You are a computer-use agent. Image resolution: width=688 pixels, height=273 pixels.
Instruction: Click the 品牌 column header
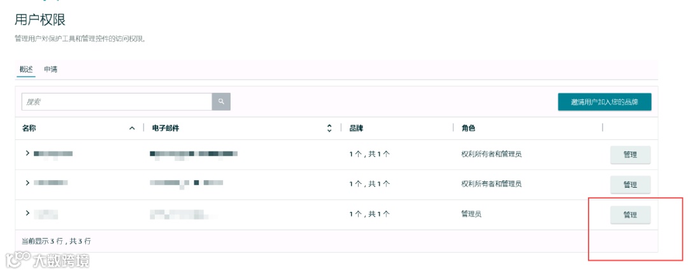pyautogui.click(x=355, y=129)
